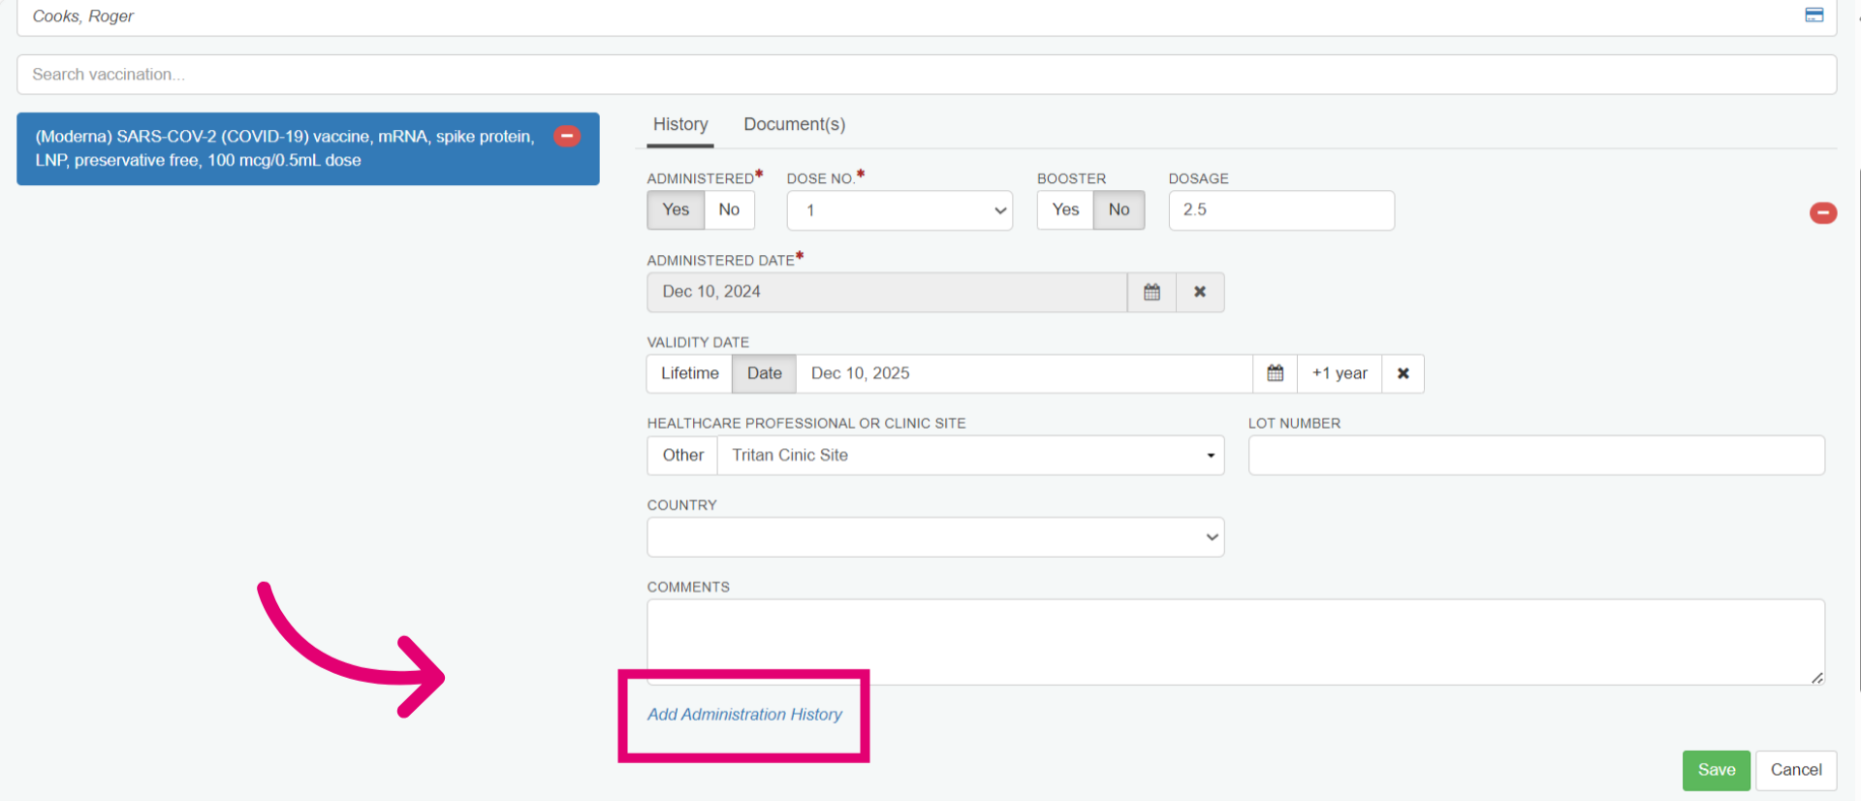Save the vaccination record
Image resolution: width=1861 pixels, height=801 pixels.
point(1716,770)
